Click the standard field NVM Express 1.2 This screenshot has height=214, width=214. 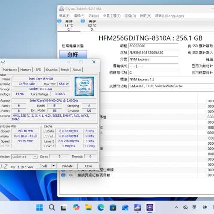pos(171,79)
